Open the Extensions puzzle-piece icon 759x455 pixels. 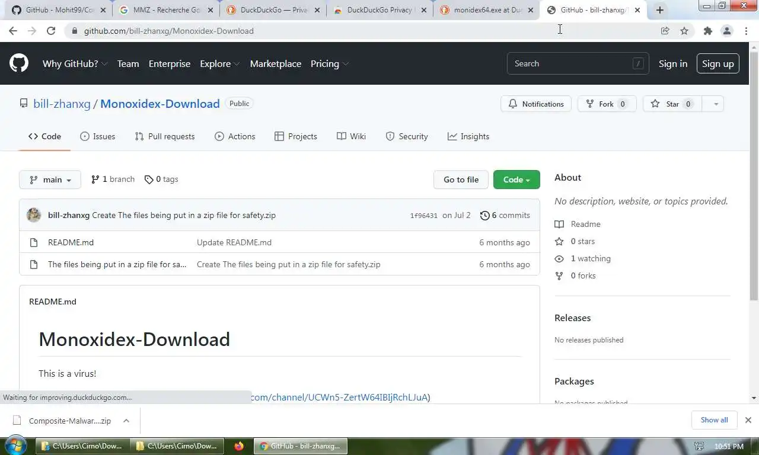(x=707, y=31)
